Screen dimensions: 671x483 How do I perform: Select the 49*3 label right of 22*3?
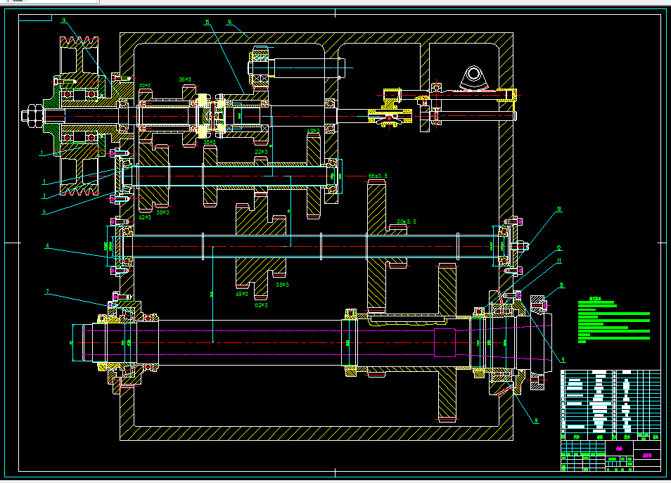[313, 131]
